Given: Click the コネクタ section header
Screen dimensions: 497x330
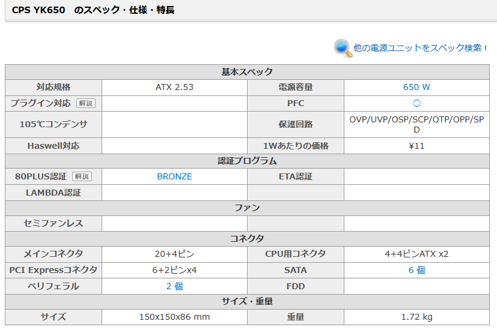Looking at the screenshot, I should (247, 239).
